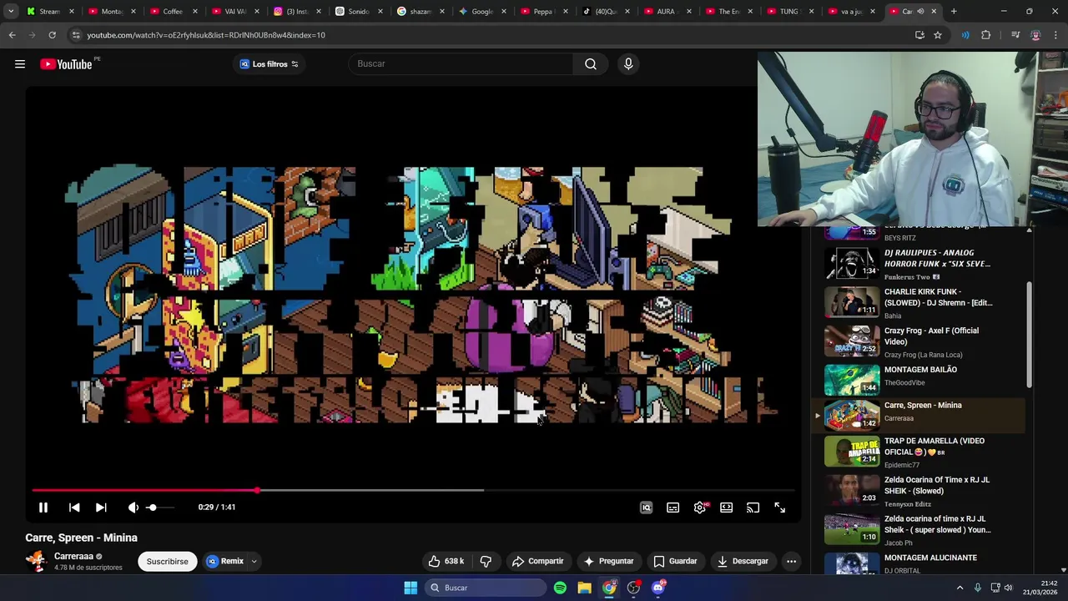This screenshot has width=1068, height=601.
Task: Like the video with 638 k likes
Action: (x=446, y=561)
